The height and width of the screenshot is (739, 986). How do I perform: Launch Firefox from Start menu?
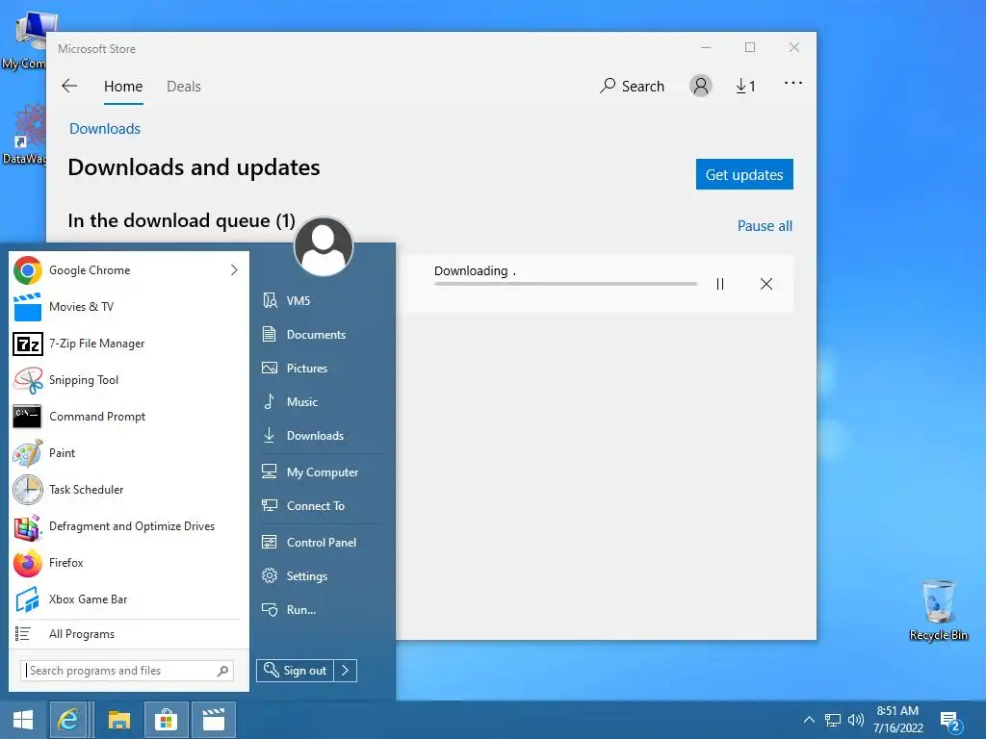click(129, 562)
